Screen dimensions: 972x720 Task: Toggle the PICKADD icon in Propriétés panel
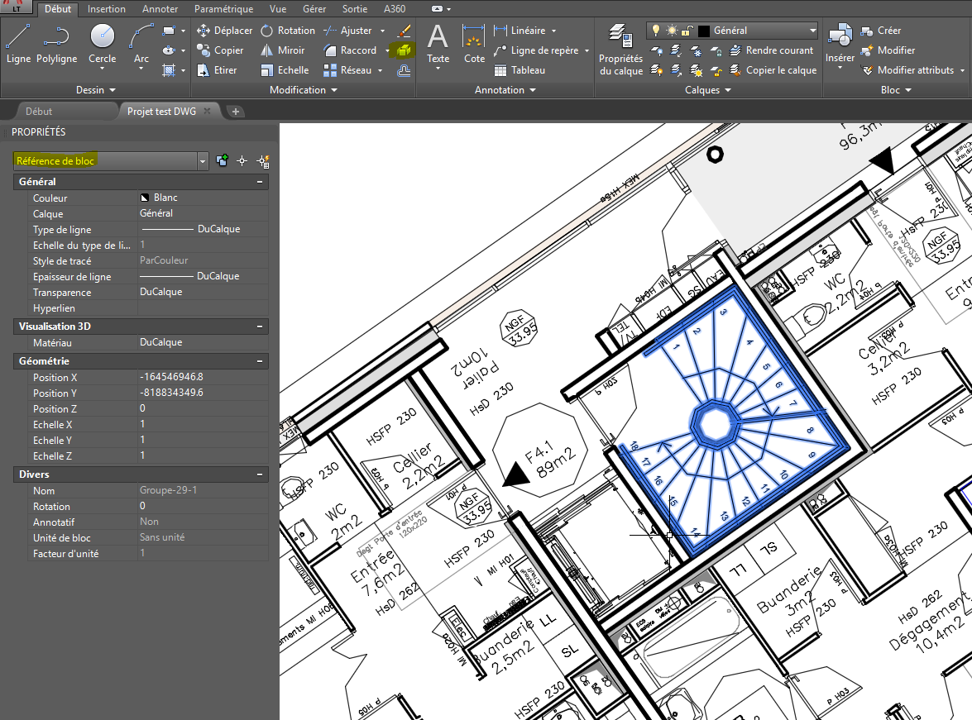(222, 161)
